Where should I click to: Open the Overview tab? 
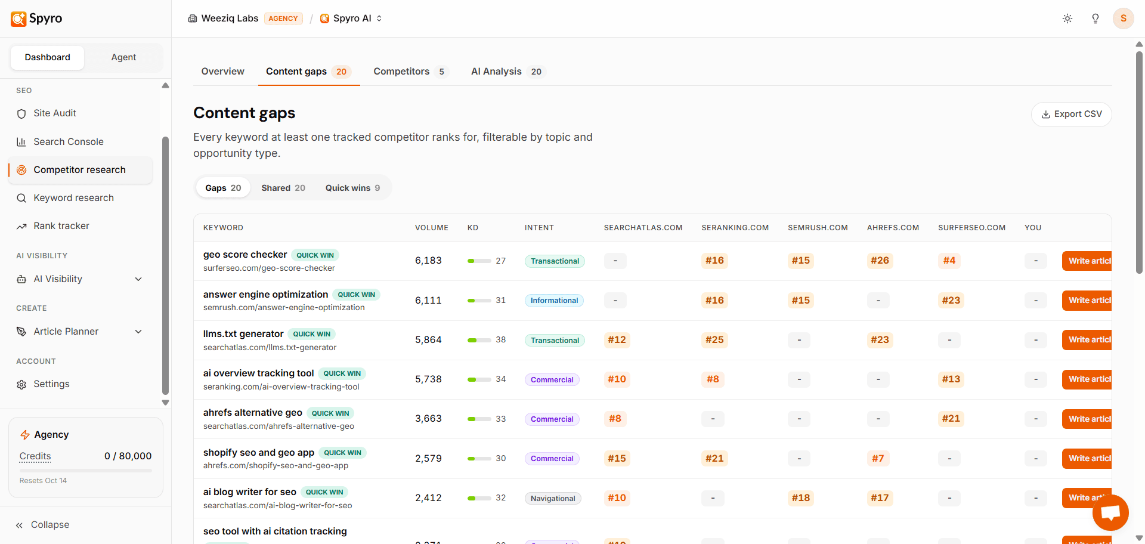223,72
